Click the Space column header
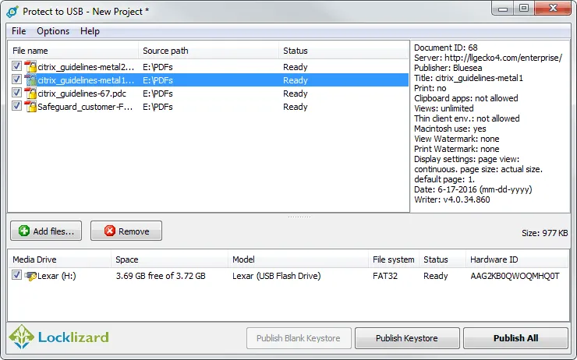 point(169,259)
